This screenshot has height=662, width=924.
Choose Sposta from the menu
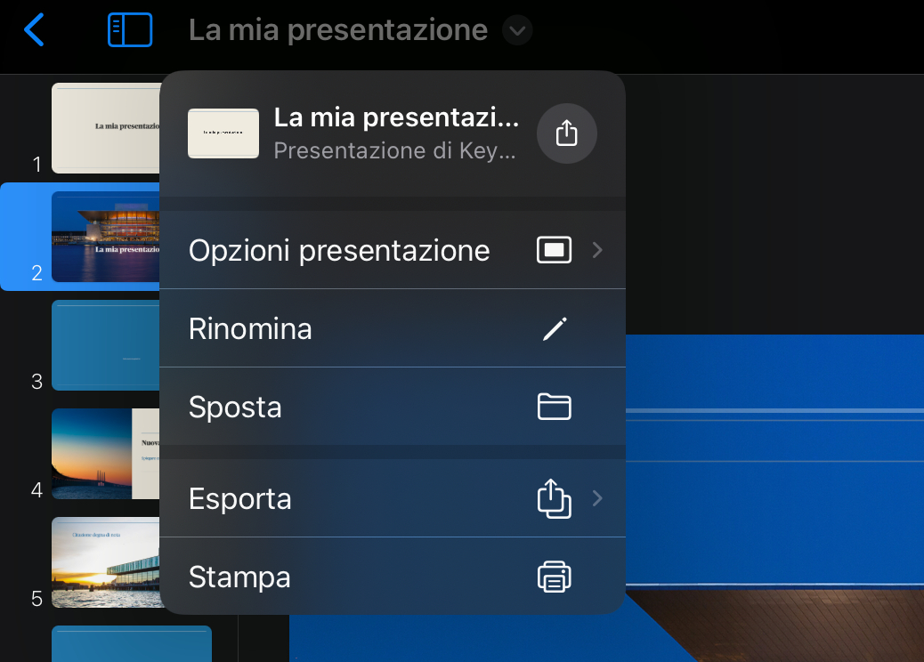pyautogui.click(x=234, y=406)
